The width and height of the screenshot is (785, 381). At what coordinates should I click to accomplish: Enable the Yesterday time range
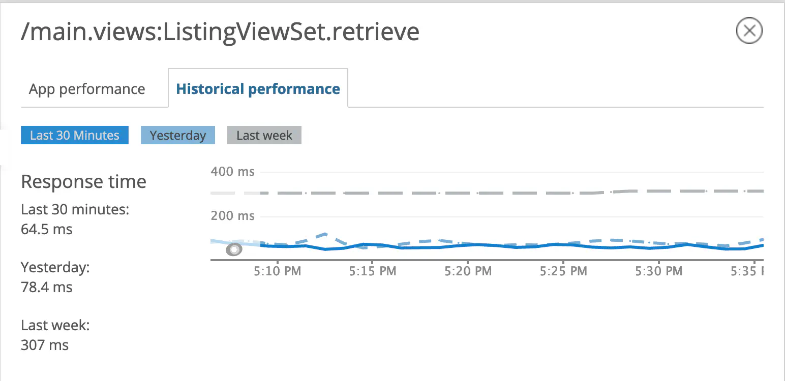pos(177,135)
